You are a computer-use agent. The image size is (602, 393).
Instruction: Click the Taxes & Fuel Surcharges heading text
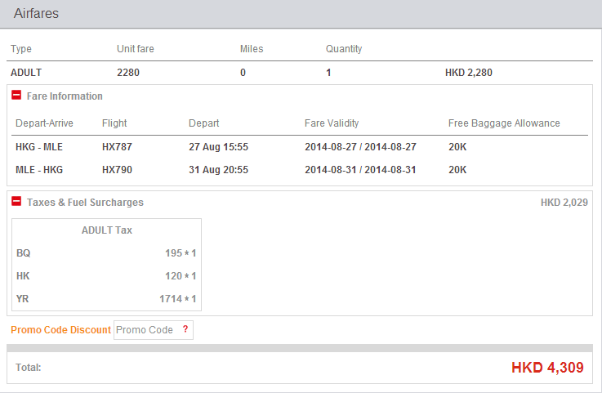tap(85, 203)
